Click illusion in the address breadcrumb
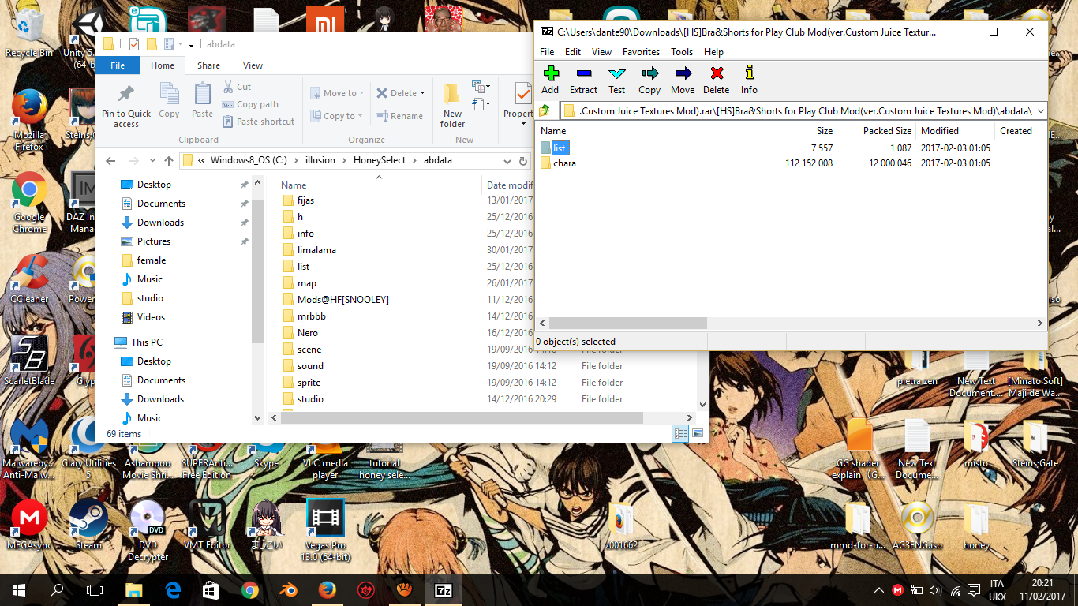 320,160
